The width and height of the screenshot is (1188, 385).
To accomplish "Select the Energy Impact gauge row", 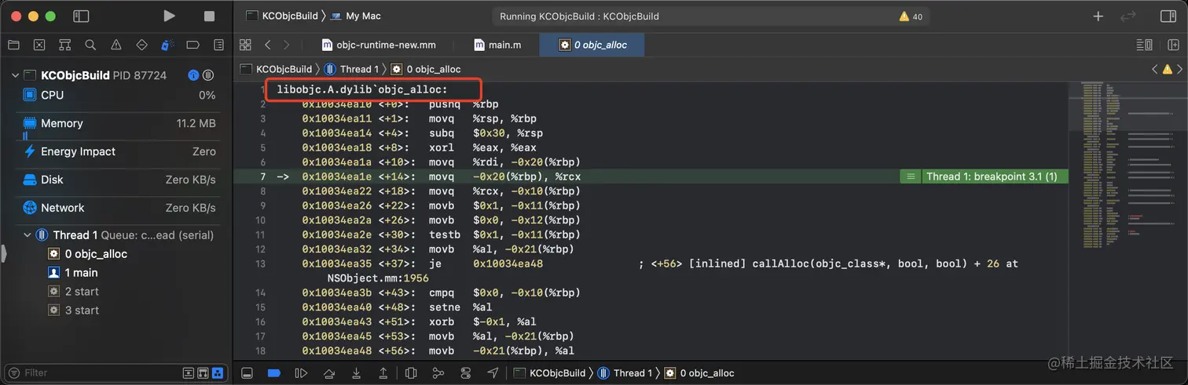I will [x=117, y=151].
